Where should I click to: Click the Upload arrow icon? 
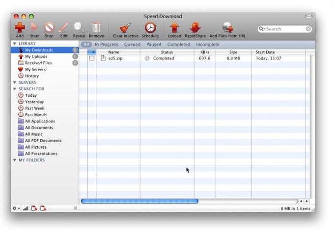[174, 27]
